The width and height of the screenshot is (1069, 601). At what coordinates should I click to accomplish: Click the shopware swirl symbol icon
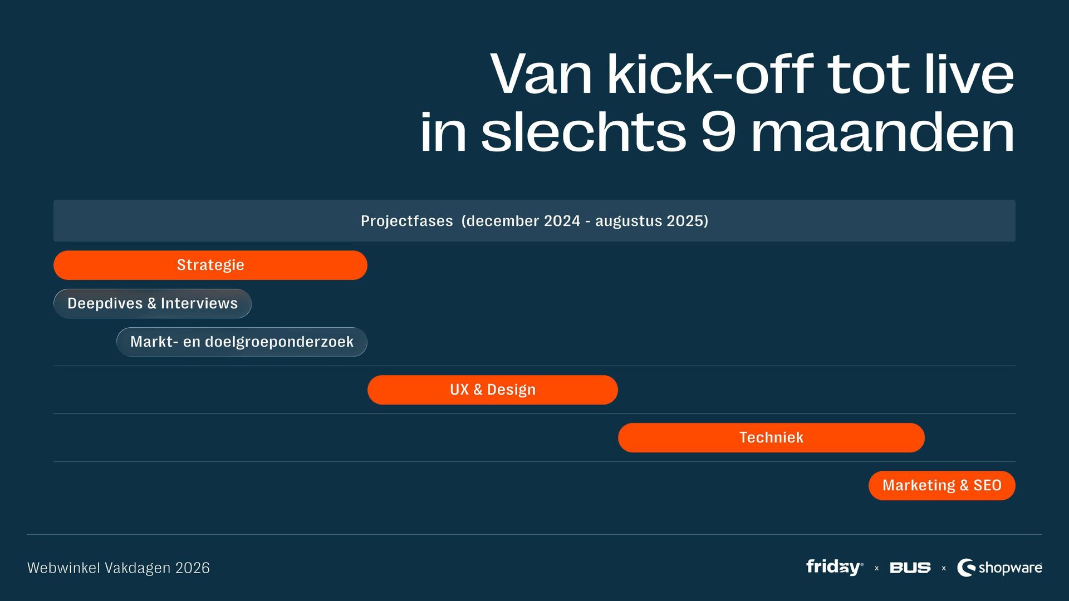[966, 568]
